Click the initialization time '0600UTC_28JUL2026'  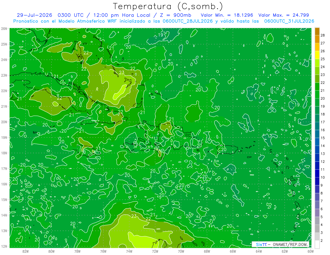point(188,21)
